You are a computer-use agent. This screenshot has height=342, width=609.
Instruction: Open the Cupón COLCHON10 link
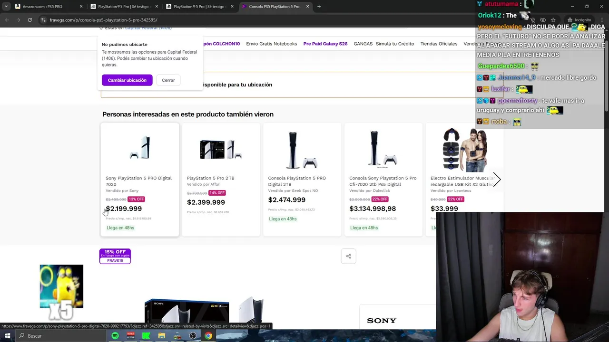[221, 44]
